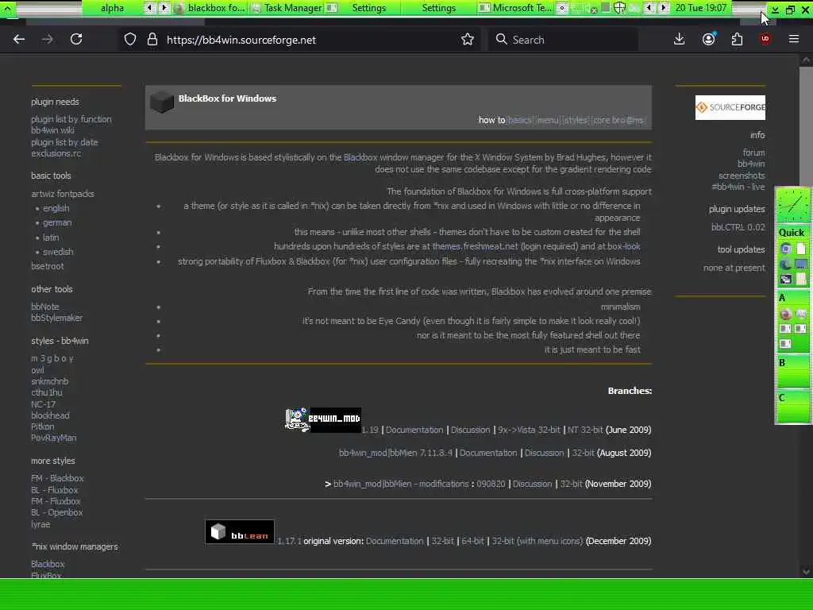
Task: Open the '#bb4win - live' link
Action: coord(738,187)
